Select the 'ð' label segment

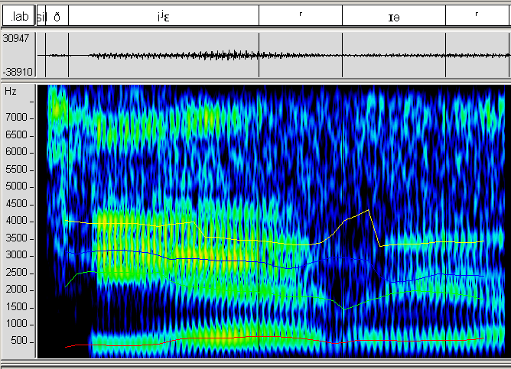click(57, 15)
